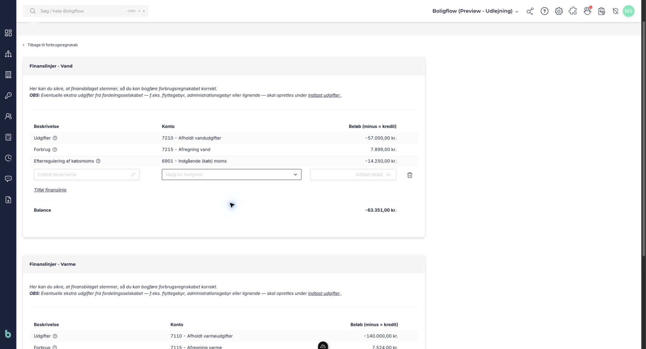Select the '6901 - Indgående (køb) moms' cell
Screen dimensions: 646x349
click(194, 161)
